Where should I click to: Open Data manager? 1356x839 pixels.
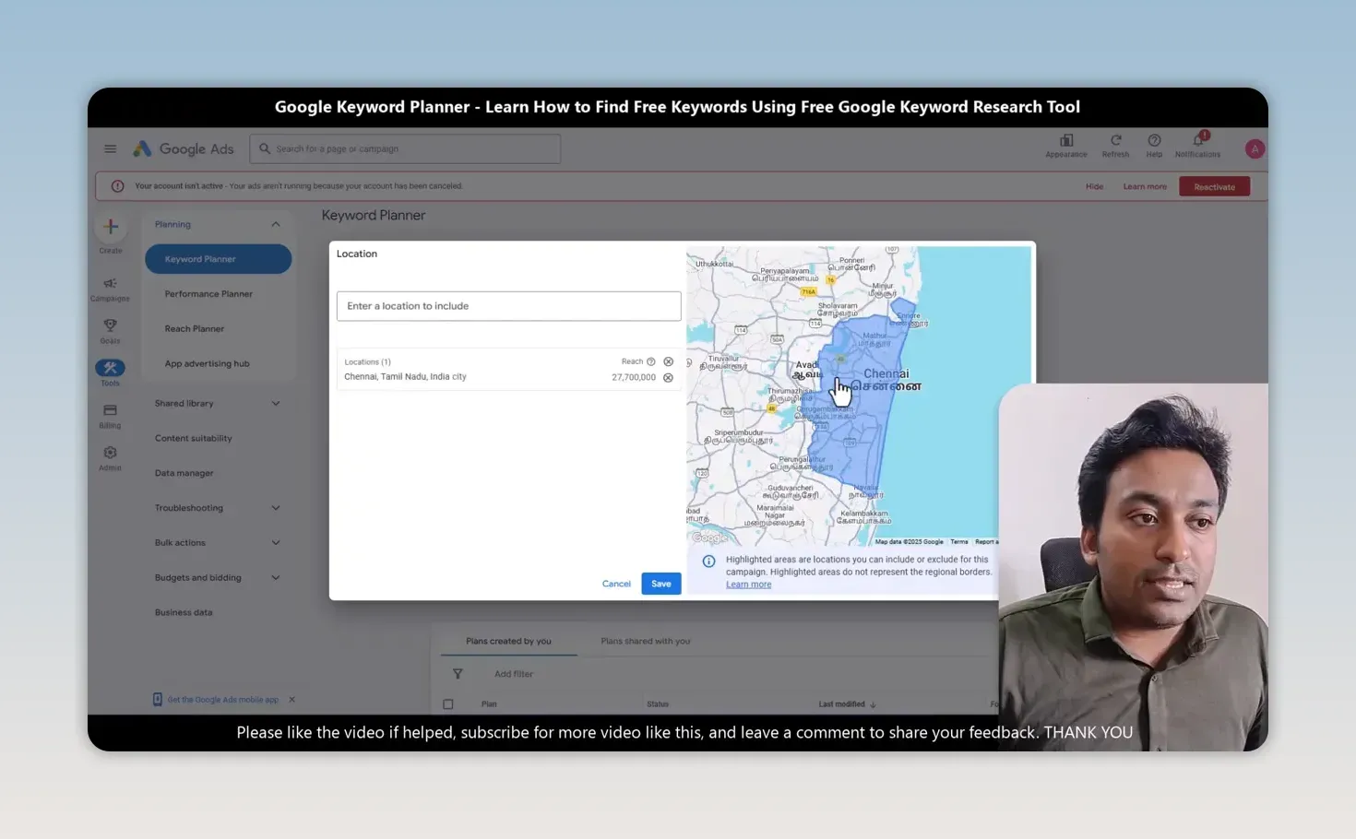(x=184, y=474)
